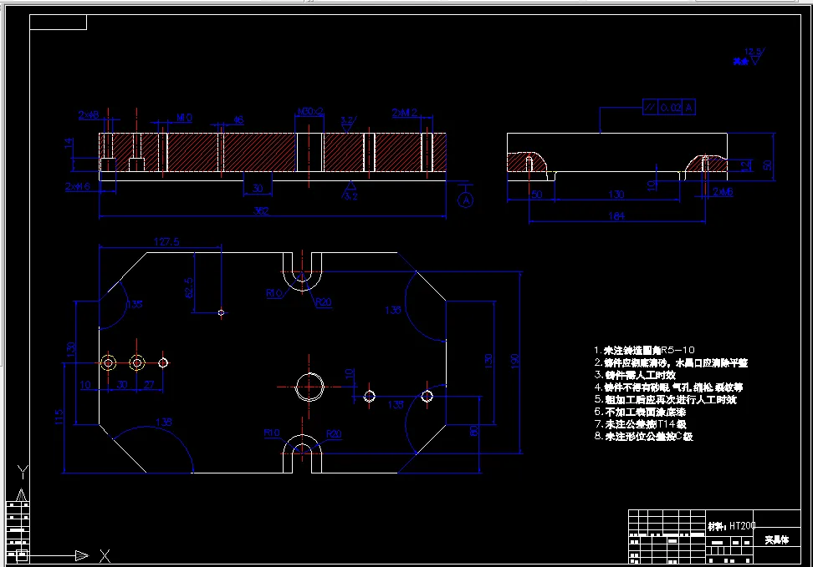Click the small hole at 127.5 by 62.5

click(x=221, y=313)
